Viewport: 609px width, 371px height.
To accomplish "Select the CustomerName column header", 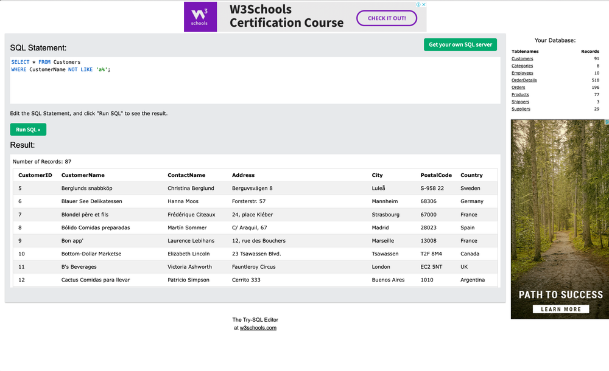I will 83,175.
